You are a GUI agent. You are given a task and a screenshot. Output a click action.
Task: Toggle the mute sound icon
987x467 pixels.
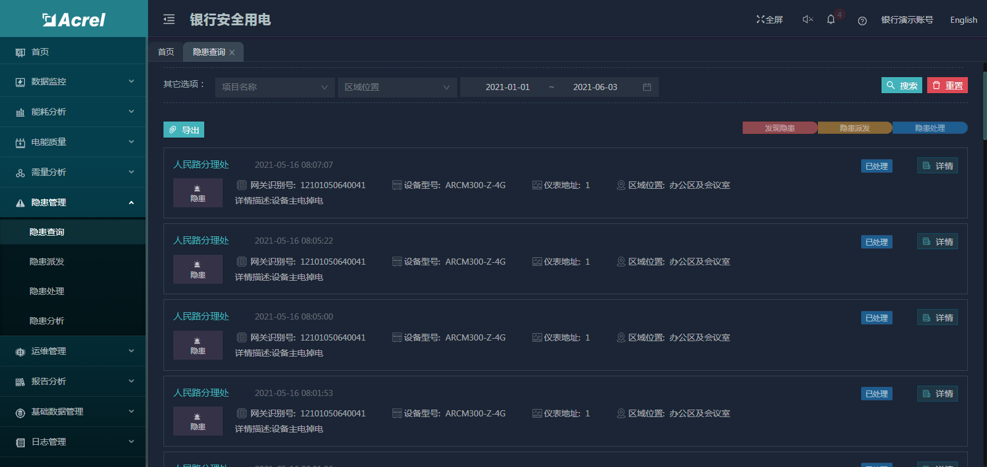[807, 20]
